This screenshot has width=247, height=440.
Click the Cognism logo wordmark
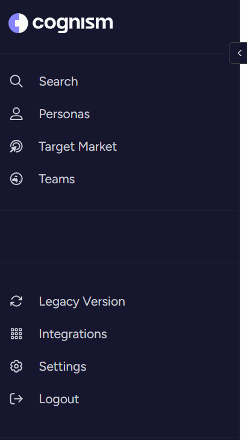(x=73, y=24)
